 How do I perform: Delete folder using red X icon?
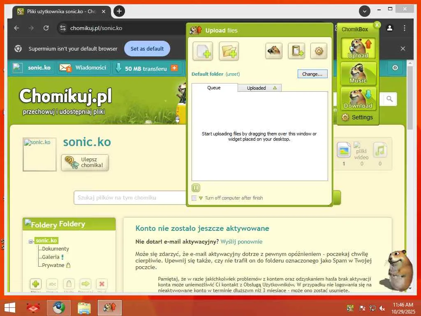click(102, 284)
